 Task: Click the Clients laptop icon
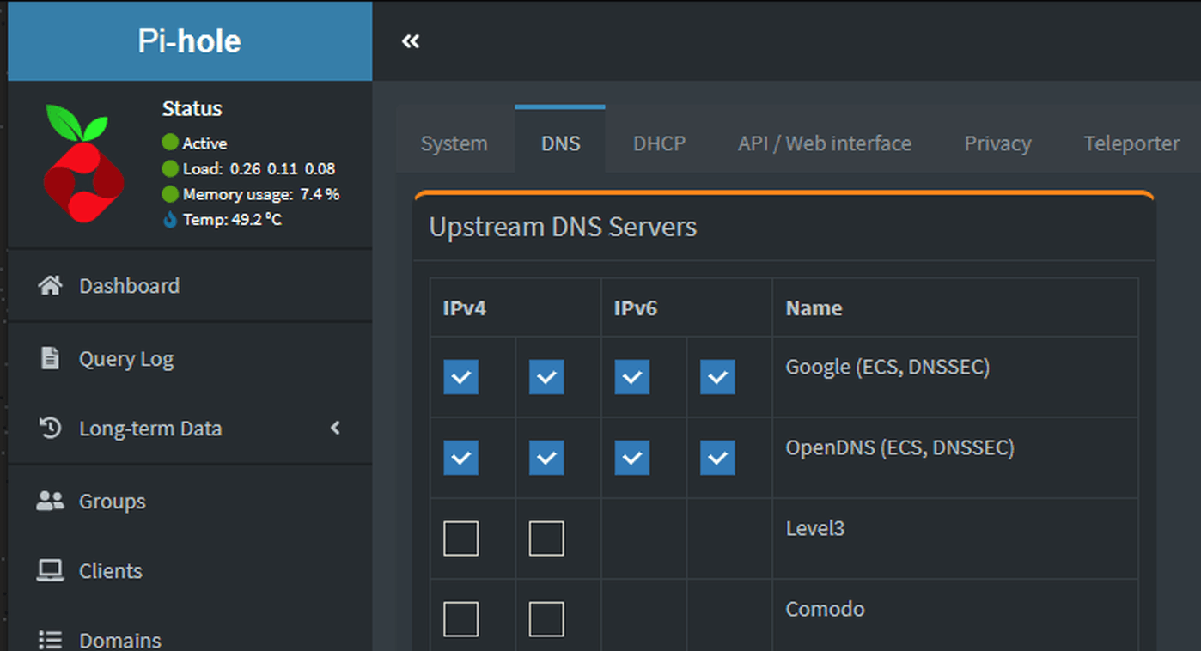pyautogui.click(x=51, y=570)
